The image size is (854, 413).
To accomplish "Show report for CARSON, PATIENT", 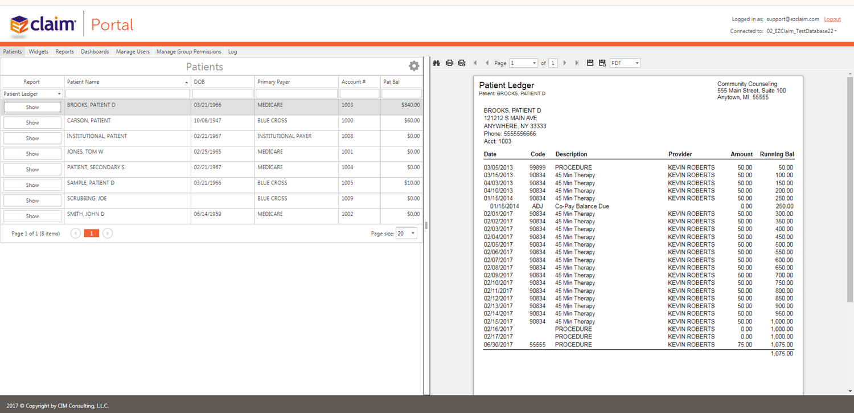I will [x=32, y=123].
